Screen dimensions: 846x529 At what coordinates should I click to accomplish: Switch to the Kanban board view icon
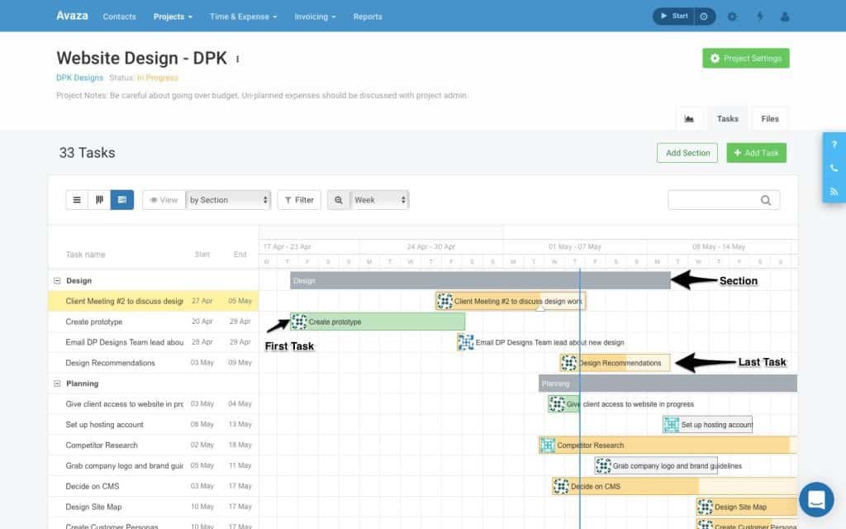[99, 199]
